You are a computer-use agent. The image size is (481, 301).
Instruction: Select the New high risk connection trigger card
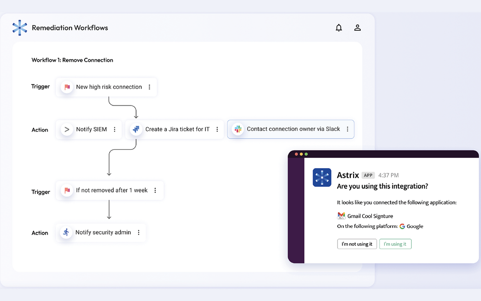106,87
